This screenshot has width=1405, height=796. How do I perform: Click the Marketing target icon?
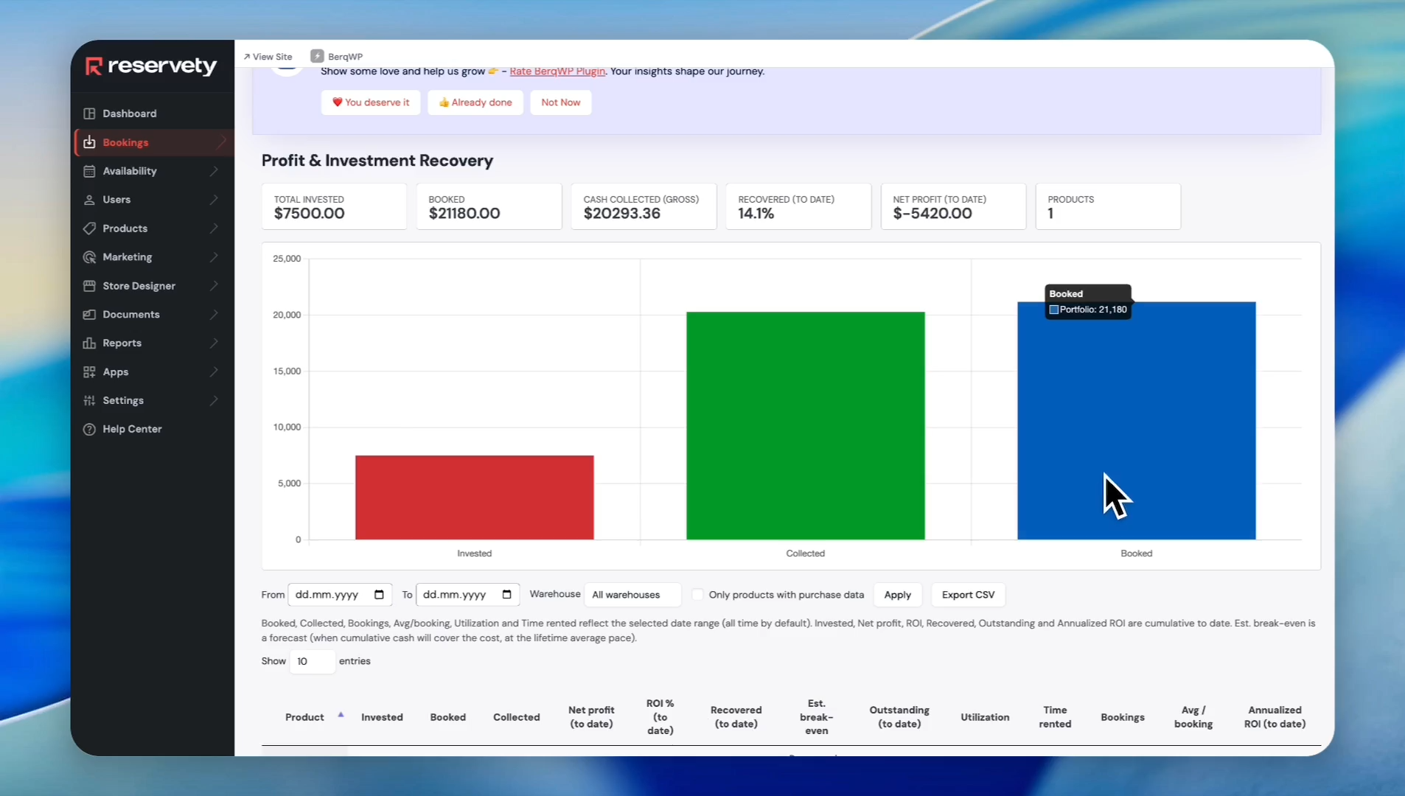[89, 257]
